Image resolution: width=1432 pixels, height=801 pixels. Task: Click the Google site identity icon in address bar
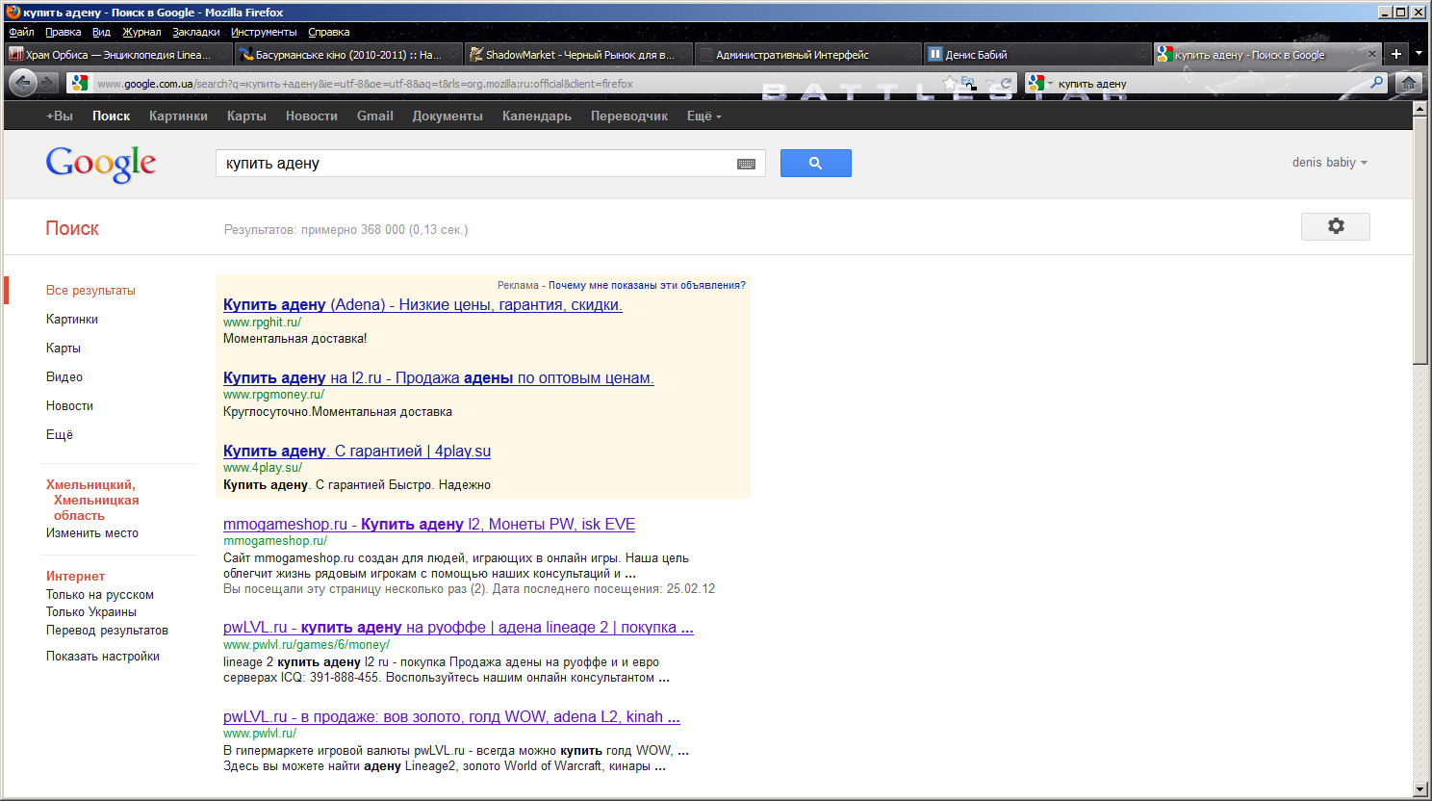79,84
